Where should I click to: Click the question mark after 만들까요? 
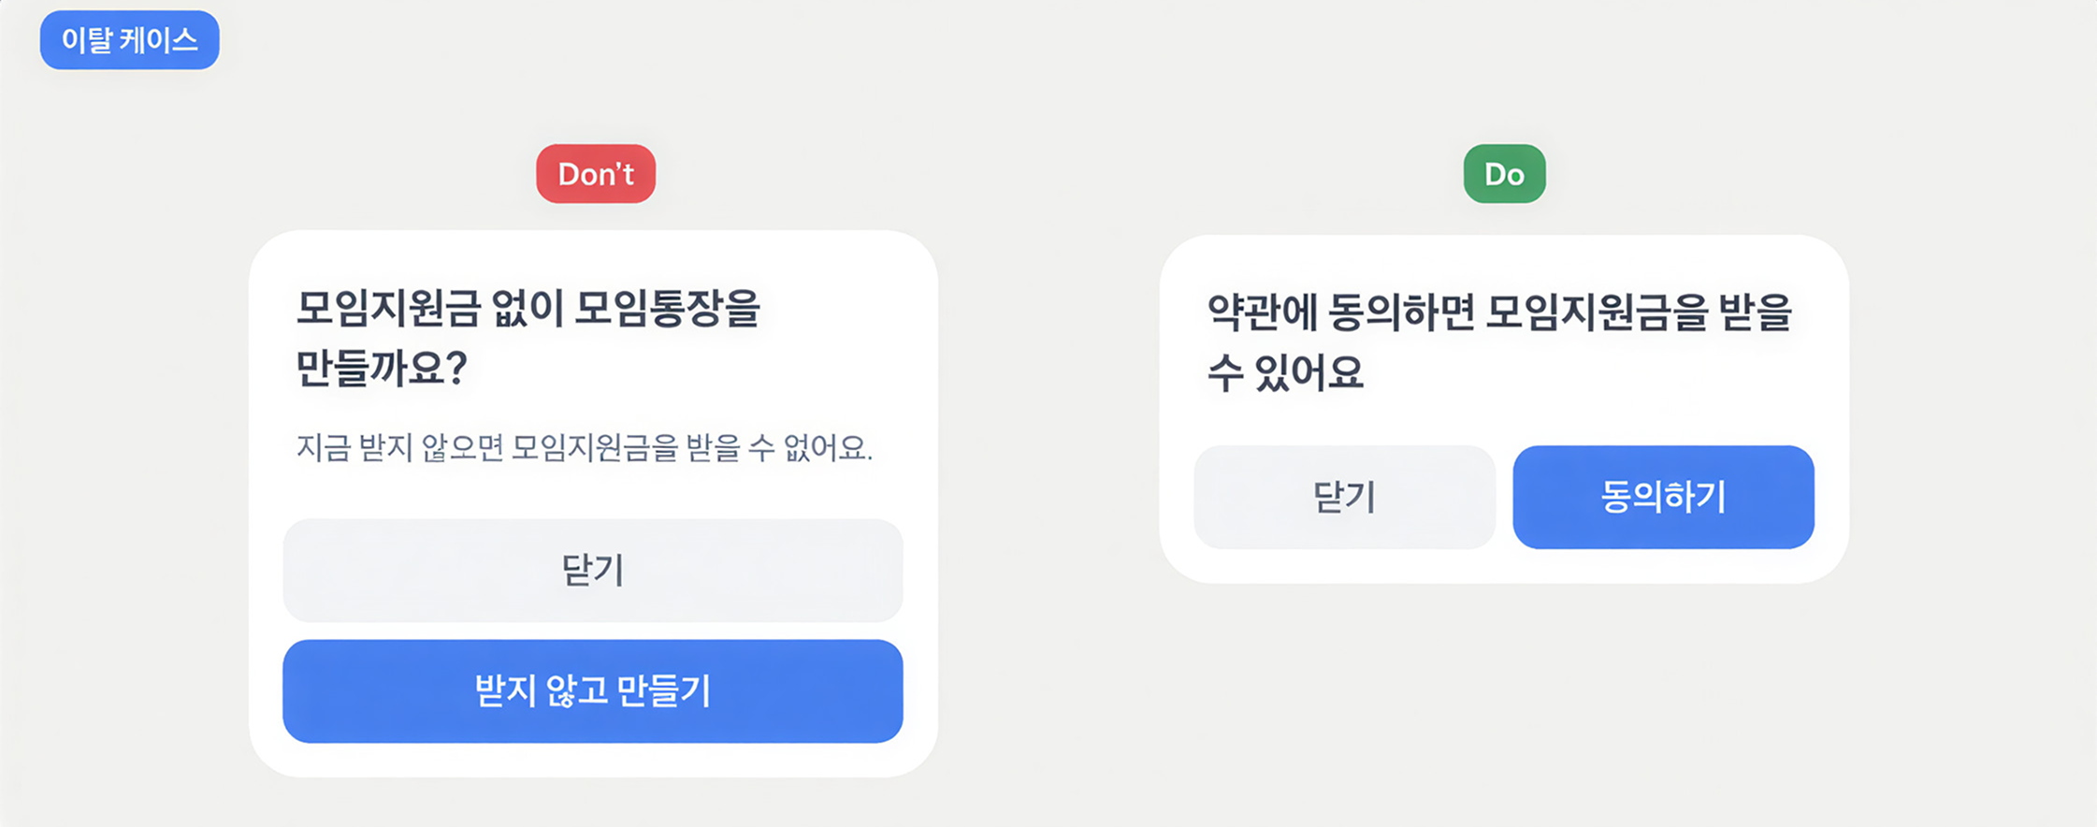(456, 369)
